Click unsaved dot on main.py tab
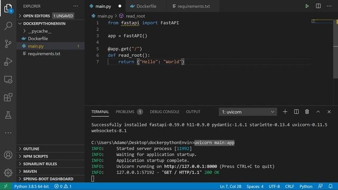The image size is (338, 190). [120, 6]
